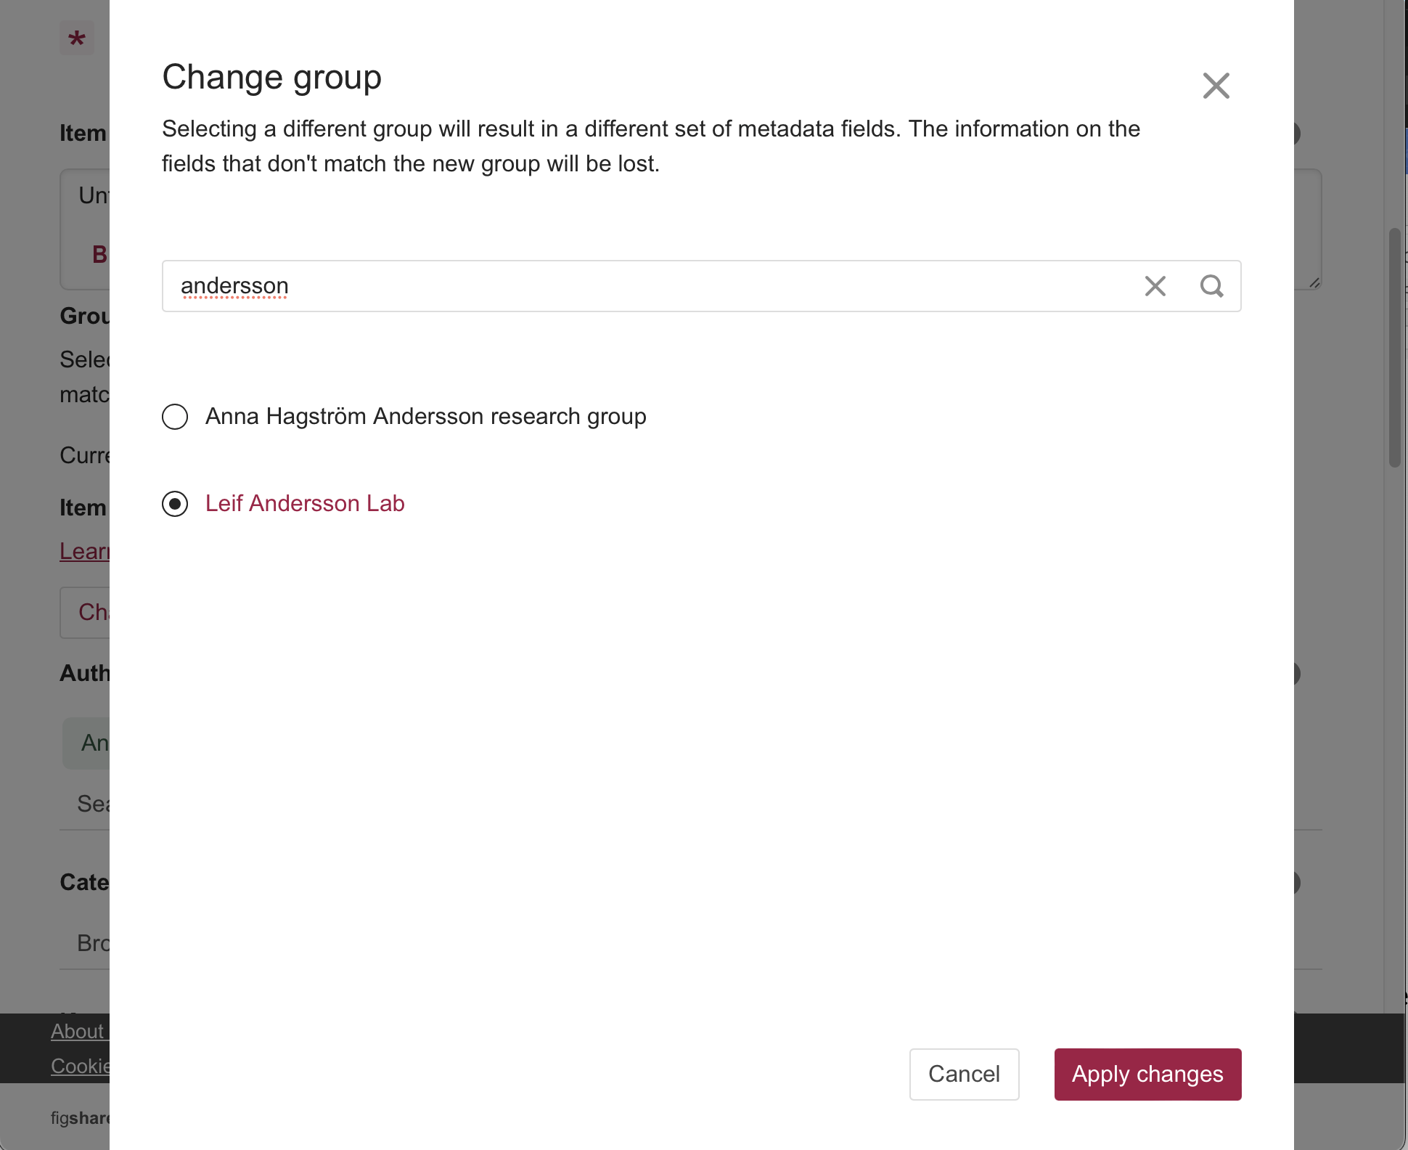
Task: Open the Cookie link in the footer
Action: [80, 1066]
